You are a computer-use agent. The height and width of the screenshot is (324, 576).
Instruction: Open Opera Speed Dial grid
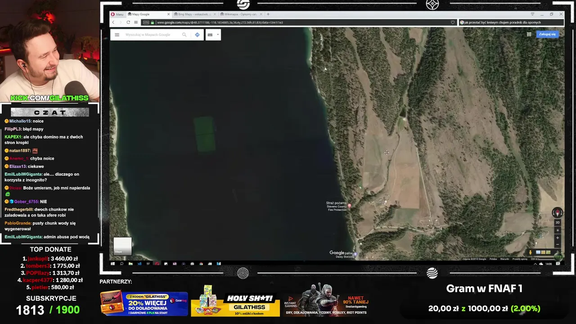coord(136,22)
